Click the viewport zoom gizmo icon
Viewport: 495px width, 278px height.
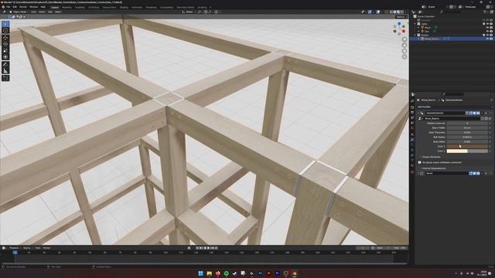(x=405, y=39)
